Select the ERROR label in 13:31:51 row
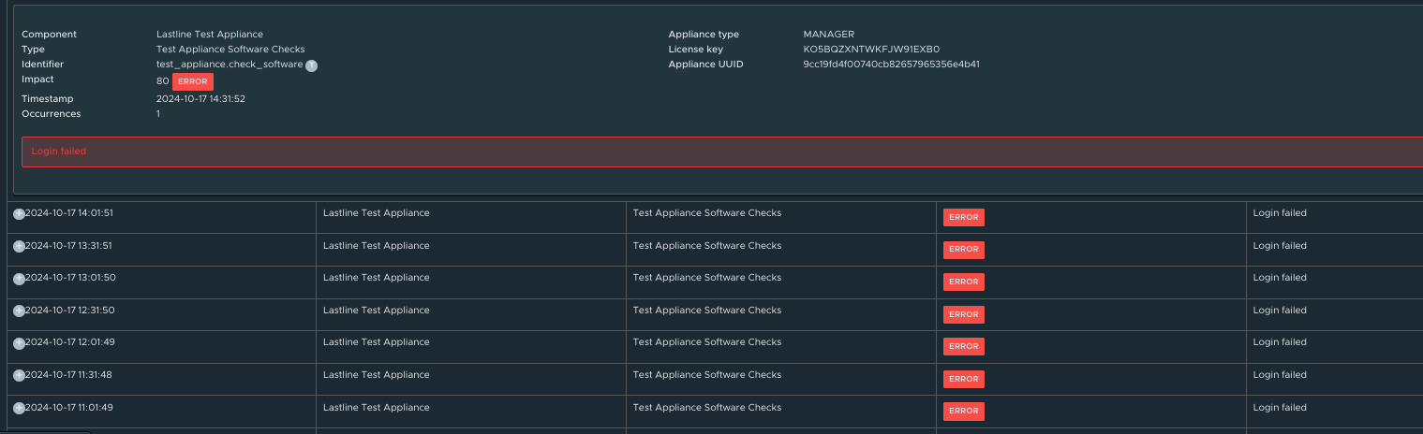1423x434 pixels. [963, 249]
